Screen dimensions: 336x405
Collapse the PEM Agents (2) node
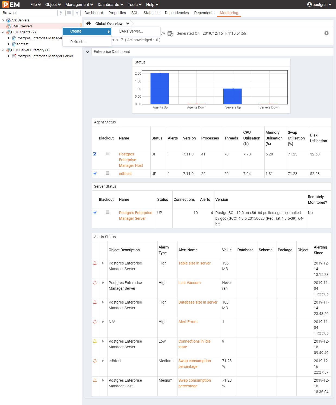[3, 32]
